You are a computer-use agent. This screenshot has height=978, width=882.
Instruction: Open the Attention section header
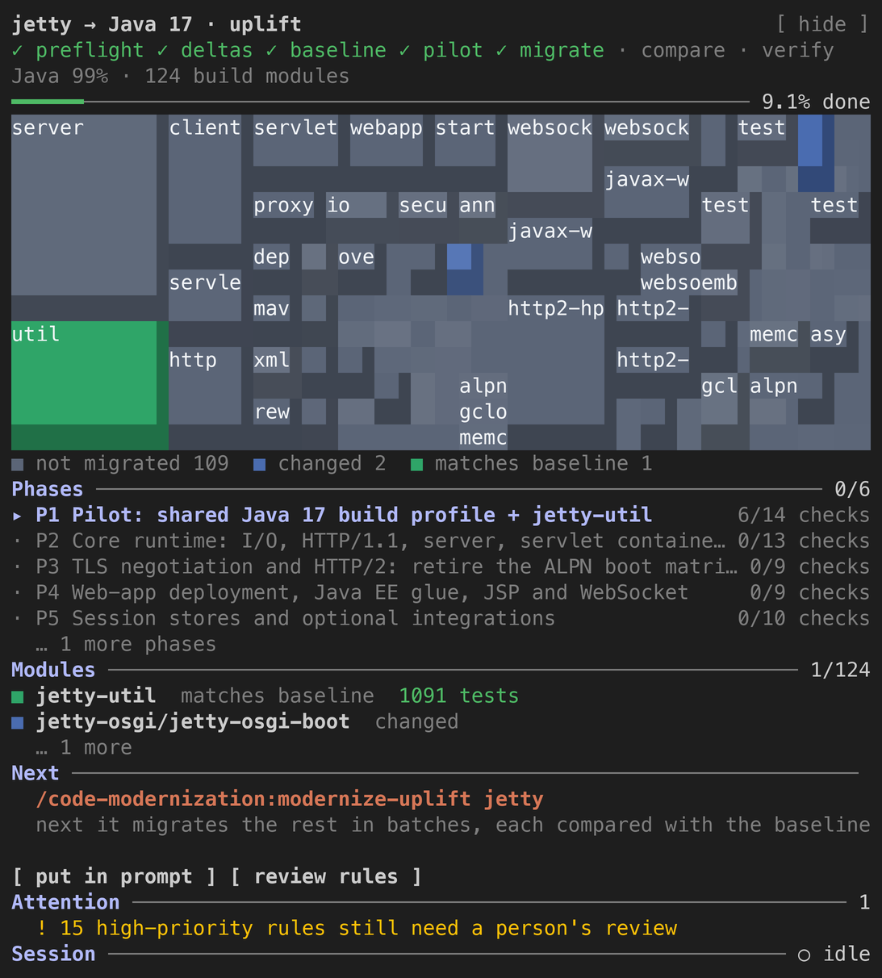click(65, 902)
